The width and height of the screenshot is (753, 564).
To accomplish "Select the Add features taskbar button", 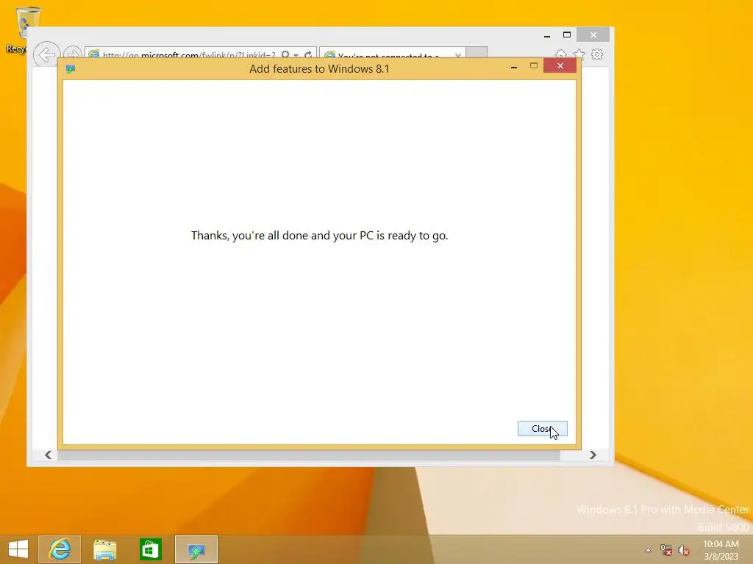I will pos(196,549).
